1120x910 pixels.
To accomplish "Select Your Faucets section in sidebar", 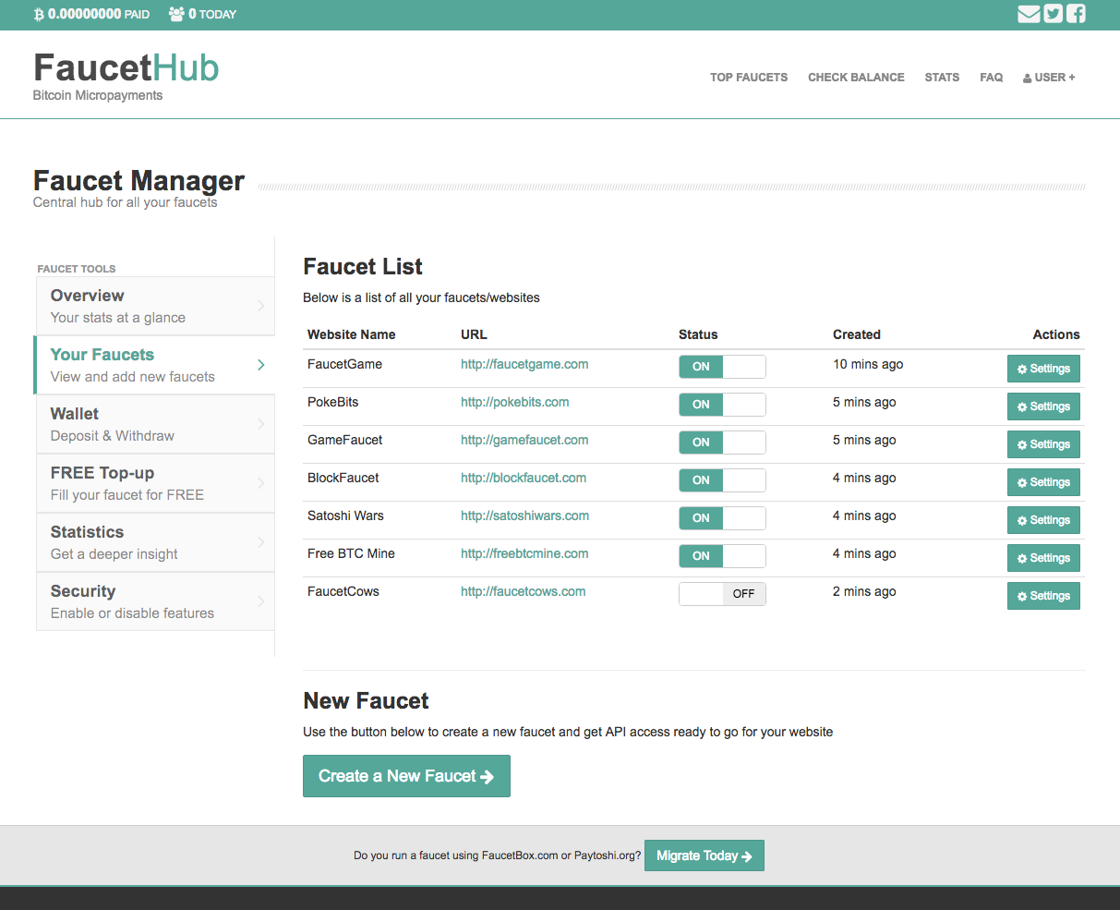I will pyautogui.click(x=155, y=365).
